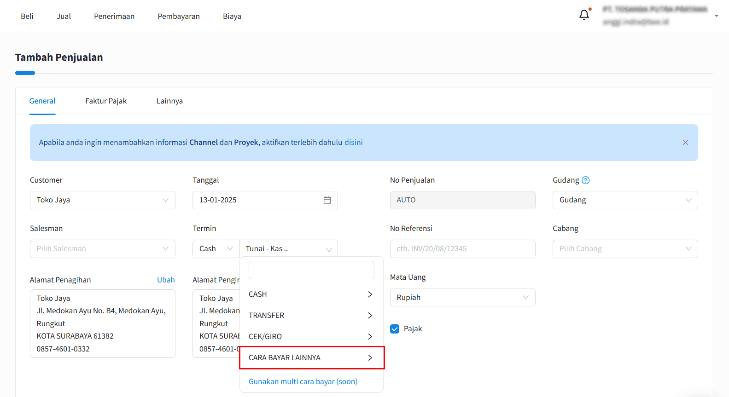The height and width of the screenshot is (397, 729).
Task: Open the Pilih Salesman dropdown
Action: tap(103, 249)
